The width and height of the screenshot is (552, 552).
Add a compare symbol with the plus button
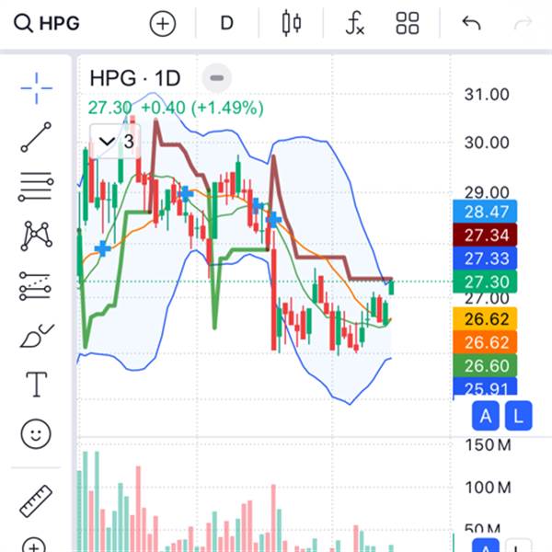pyautogui.click(x=163, y=24)
